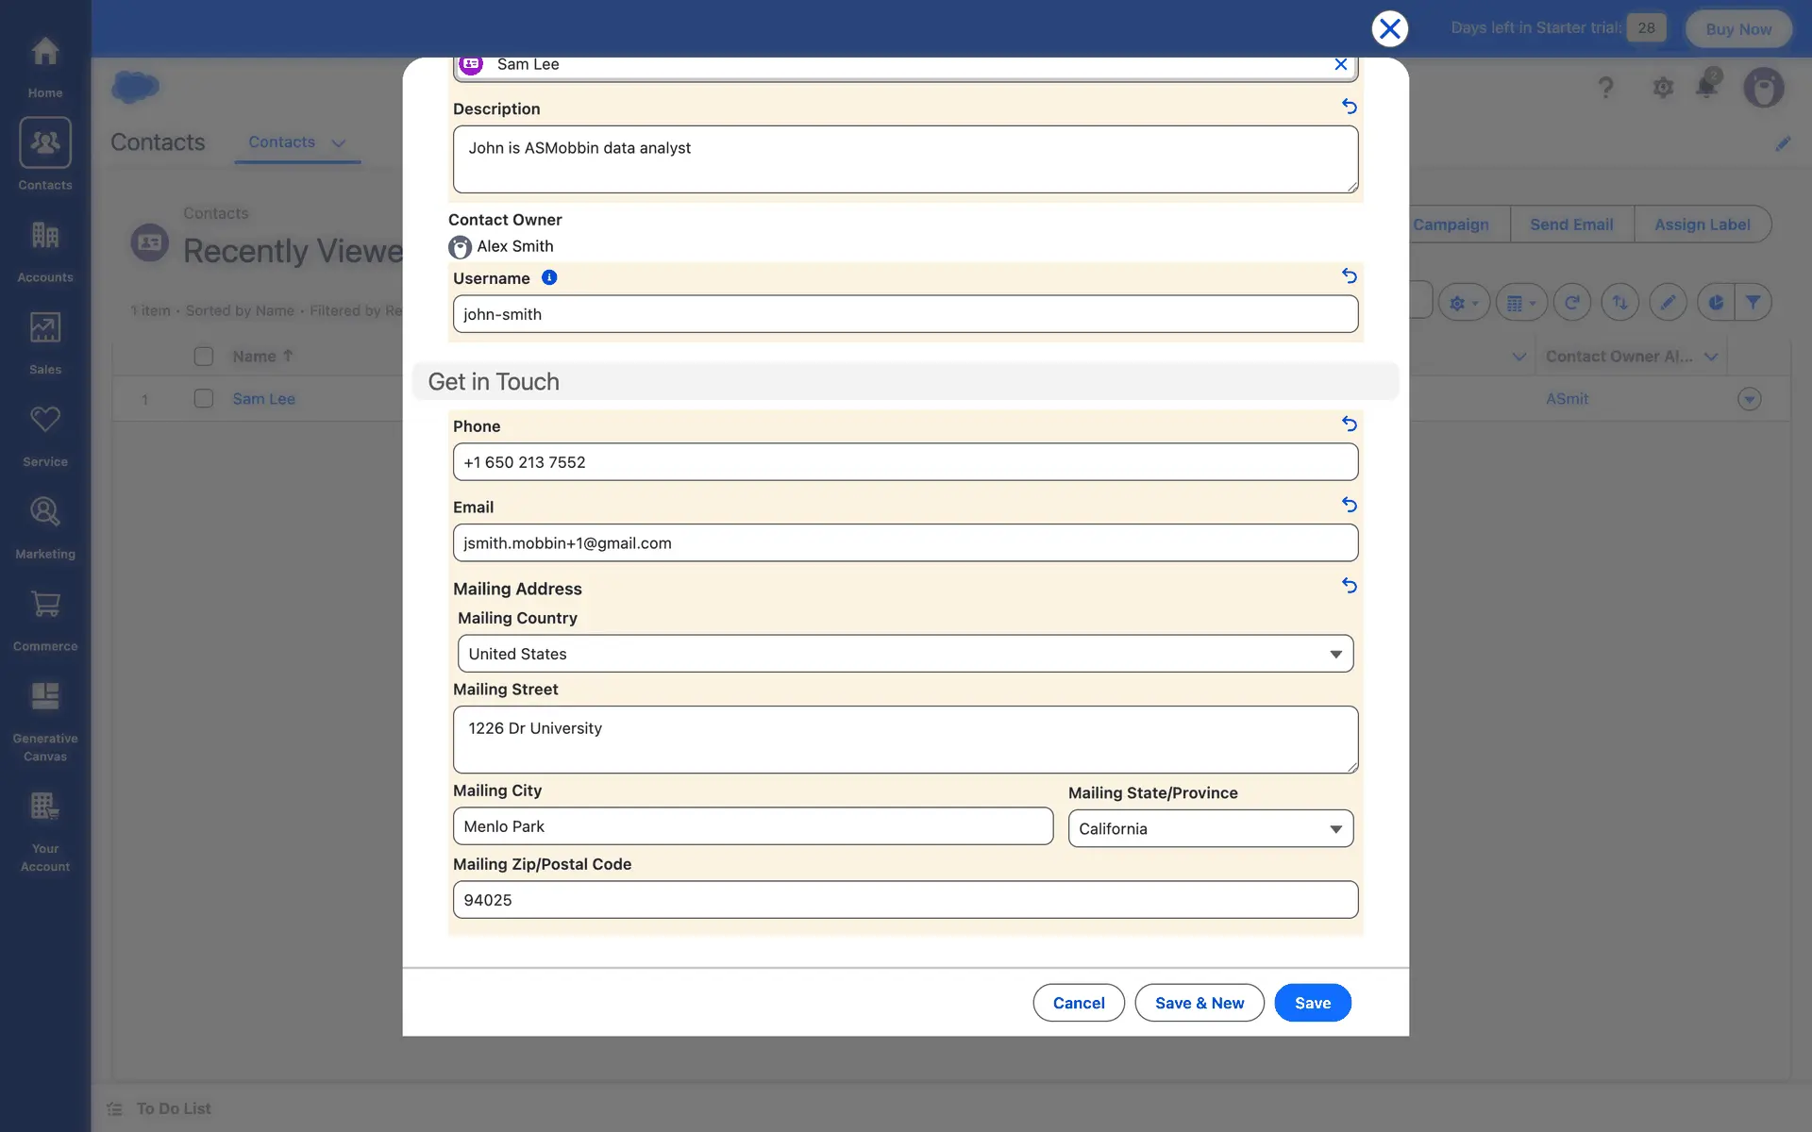Check the select-all checkbox beside Name
The height and width of the screenshot is (1132, 1812).
(x=203, y=356)
